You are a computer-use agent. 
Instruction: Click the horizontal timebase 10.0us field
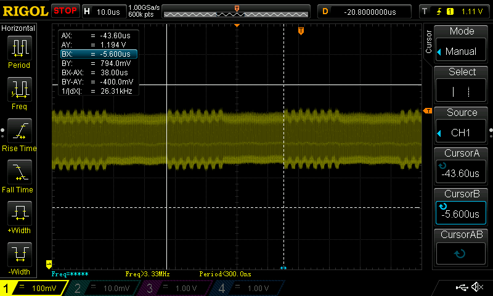tap(104, 12)
